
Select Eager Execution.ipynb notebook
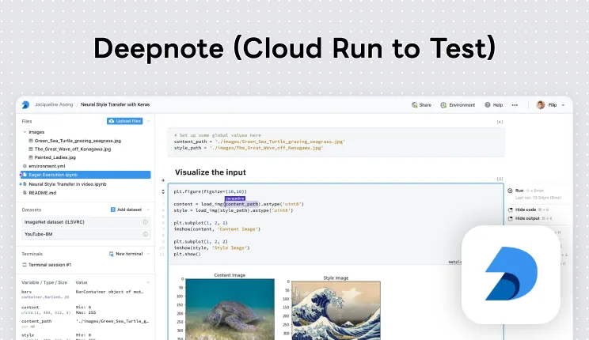pos(85,175)
